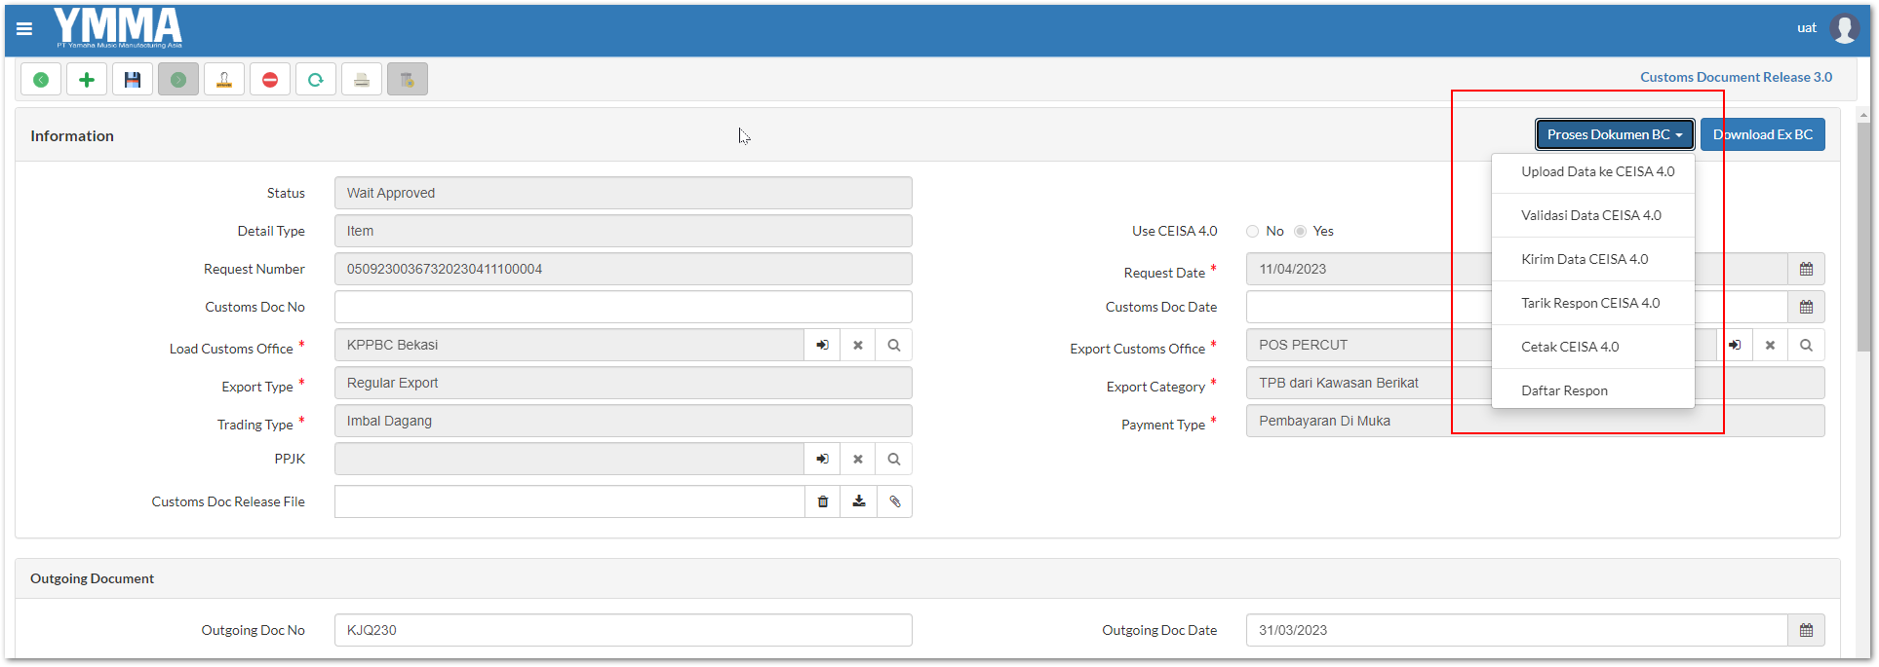Open the Outgoing Doc Date calendar picker

coord(1806,630)
